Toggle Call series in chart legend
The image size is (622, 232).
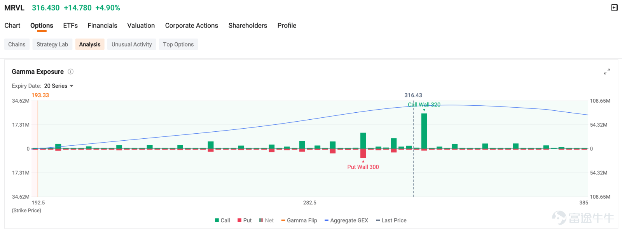pyautogui.click(x=222, y=220)
